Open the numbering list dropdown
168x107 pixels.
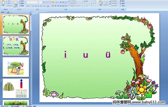coord(57,2)
